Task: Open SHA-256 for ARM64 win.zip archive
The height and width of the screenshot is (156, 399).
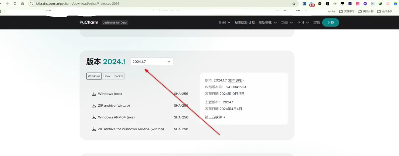Action: coord(181,129)
